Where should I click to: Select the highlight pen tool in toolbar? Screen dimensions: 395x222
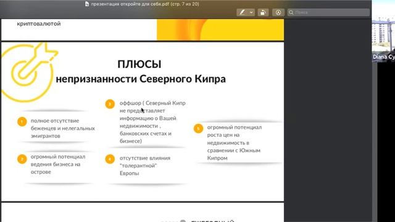[x=242, y=12]
